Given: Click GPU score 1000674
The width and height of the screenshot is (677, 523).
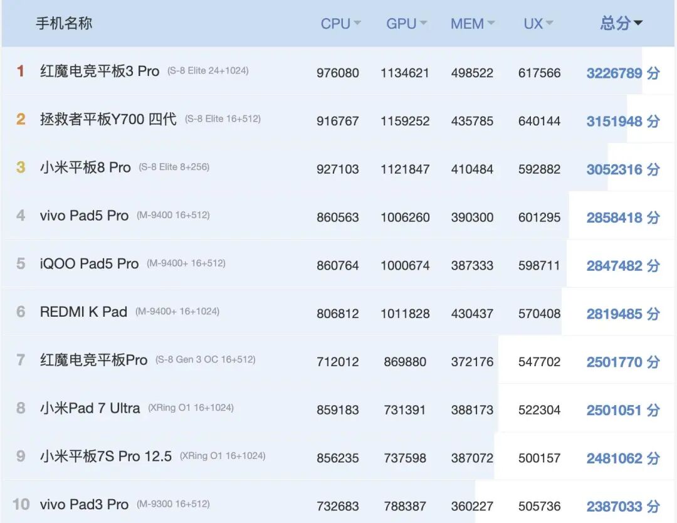Looking at the screenshot, I should [x=405, y=266].
